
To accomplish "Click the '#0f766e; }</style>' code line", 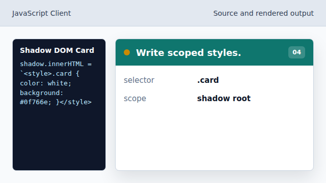I will pyautogui.click(x=56, y=102).
